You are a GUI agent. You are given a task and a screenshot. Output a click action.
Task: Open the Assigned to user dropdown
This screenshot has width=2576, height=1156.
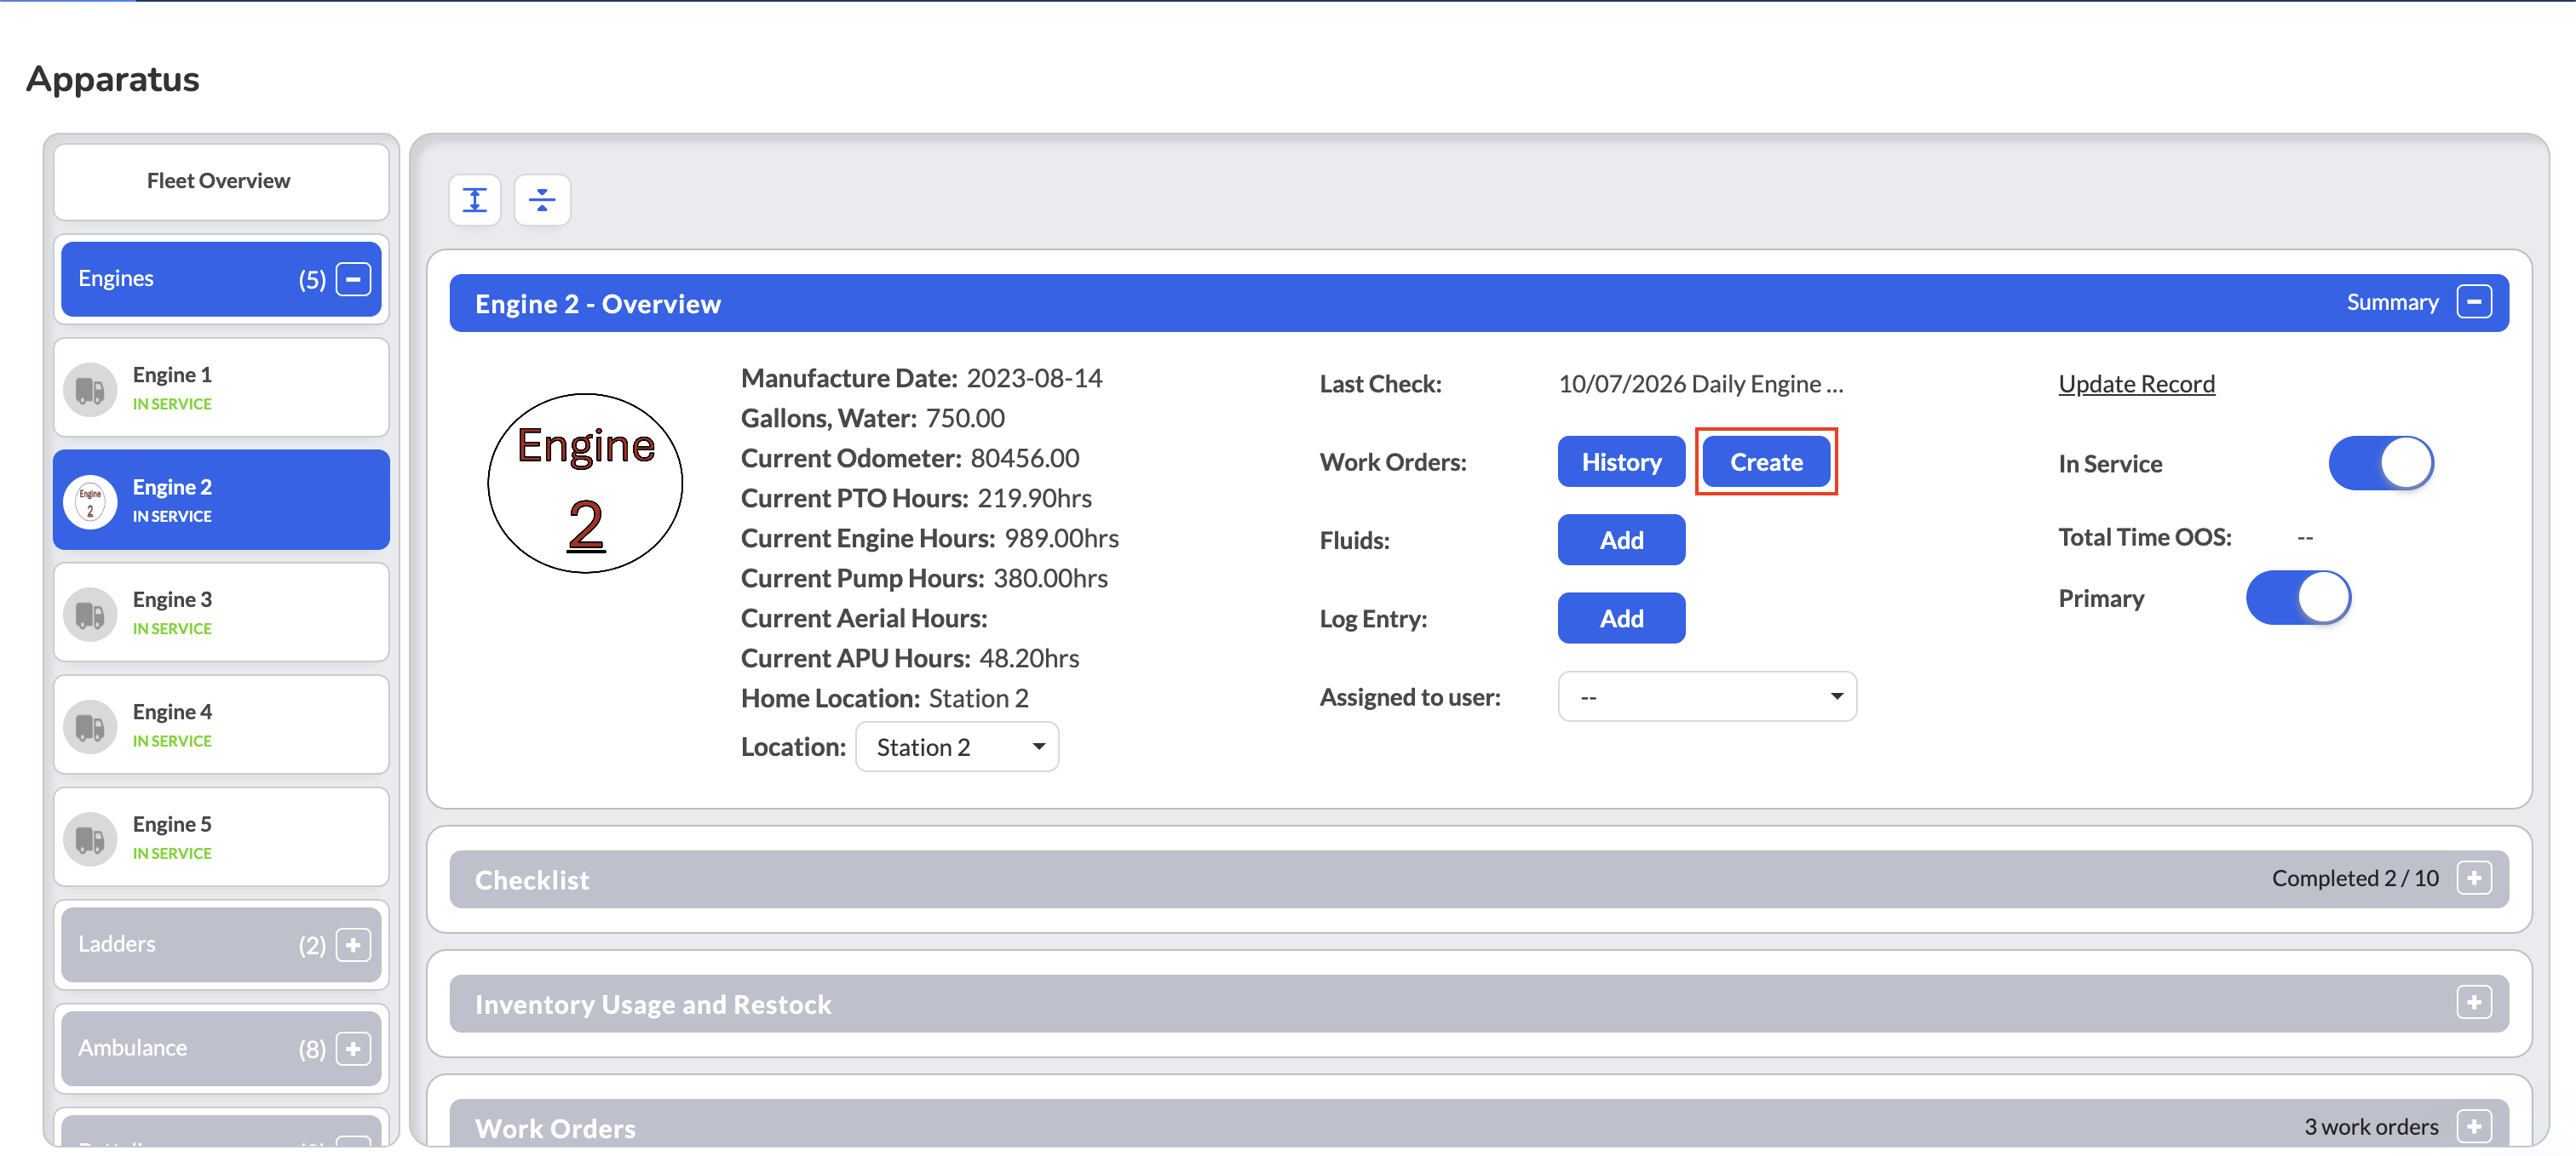tap(1707, 696)
